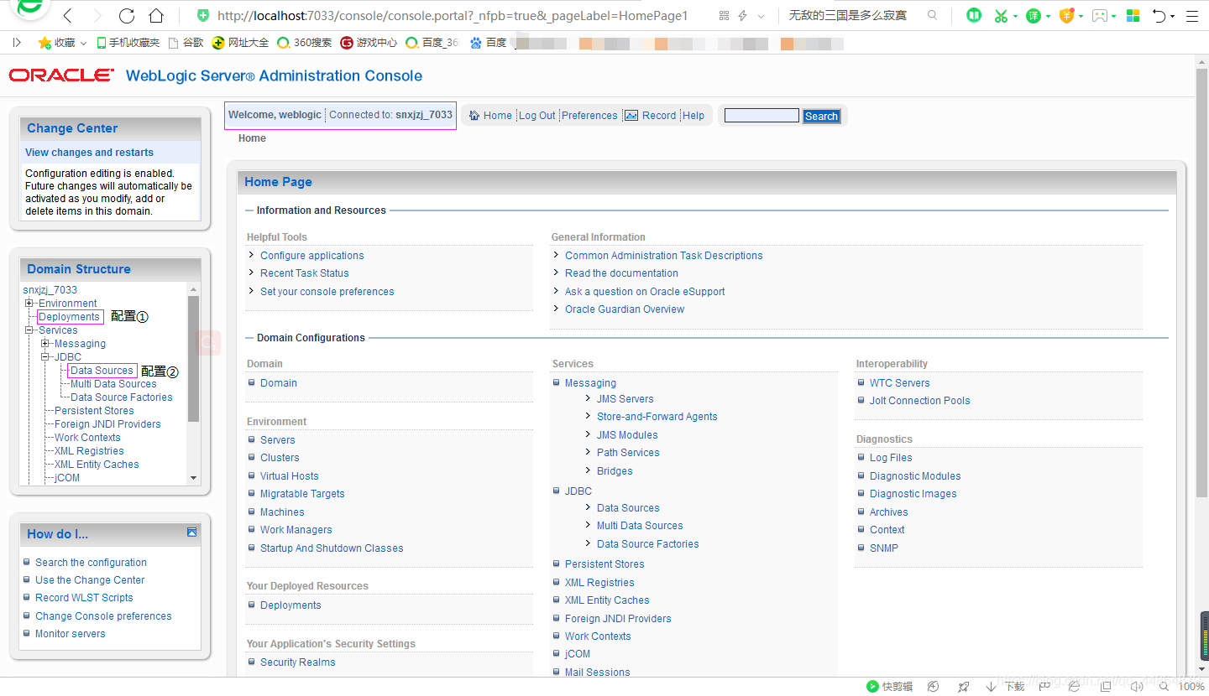Open the 360搜索 bookmark
1209x696 pixels.
(304, 42)
